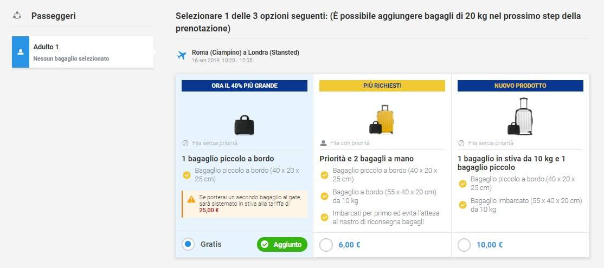
Task: Click the orange warning triangle icon
Action: [191, 199]
